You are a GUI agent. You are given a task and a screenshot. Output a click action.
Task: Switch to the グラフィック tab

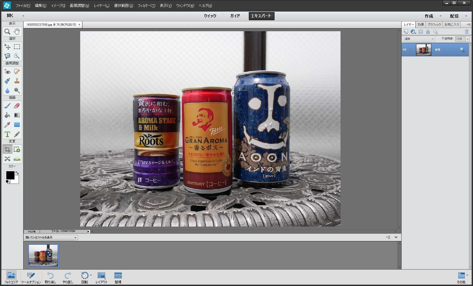434,24
